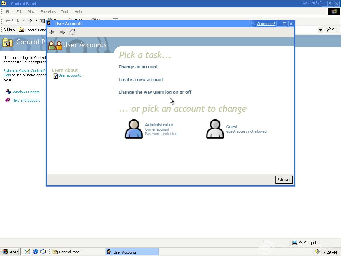Click the Control Panel title bar icon
The image size is (341, 256).
tap(4, 3)
